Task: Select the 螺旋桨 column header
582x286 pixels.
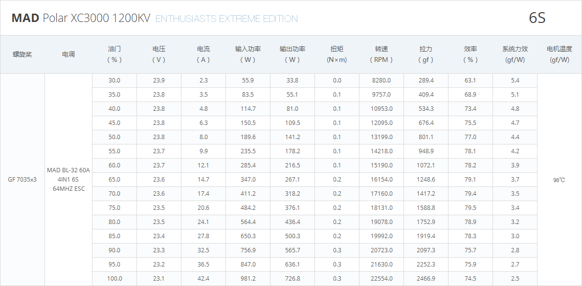Action: click(22, 55)
